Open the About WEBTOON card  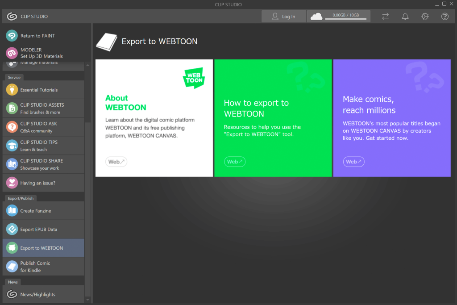click(154, 118)
